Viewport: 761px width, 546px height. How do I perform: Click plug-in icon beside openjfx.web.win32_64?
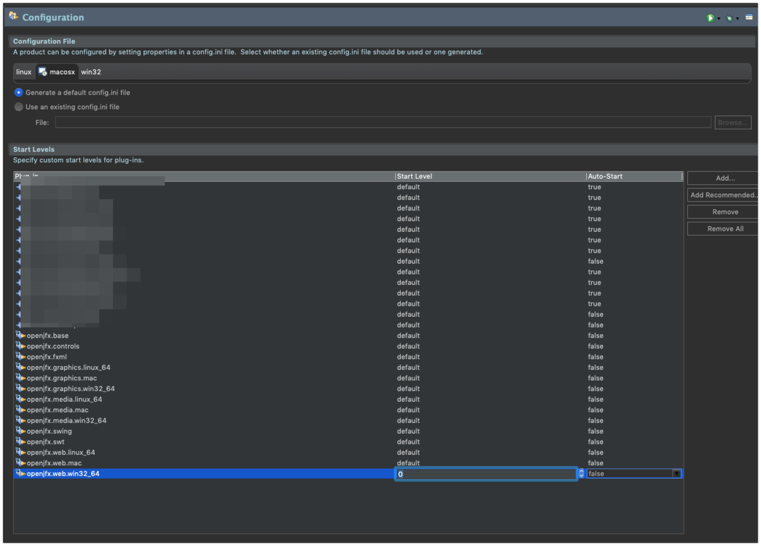pyautogui.click(x=21, y=473)
